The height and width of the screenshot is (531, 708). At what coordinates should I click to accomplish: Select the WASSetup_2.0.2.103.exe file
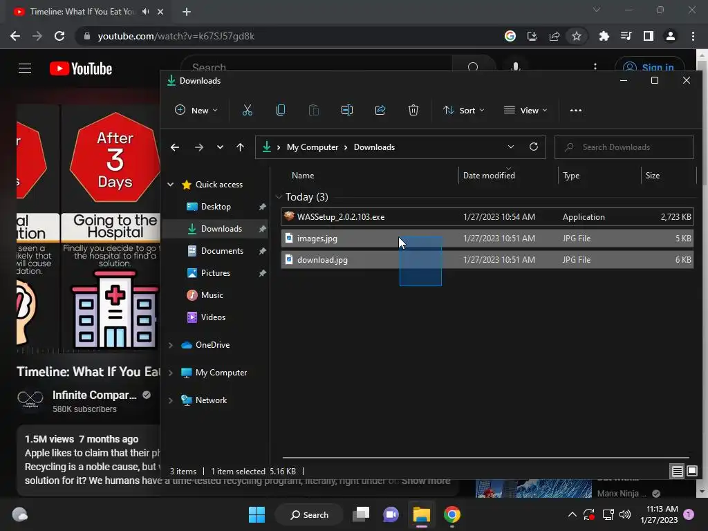click(487, 216)
